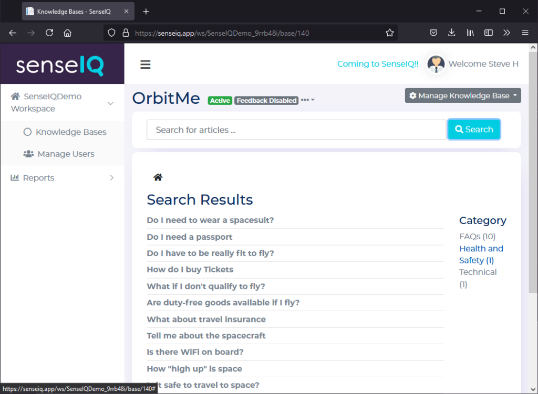Open 'How "high up" is space' article

(x=194, y=369)
